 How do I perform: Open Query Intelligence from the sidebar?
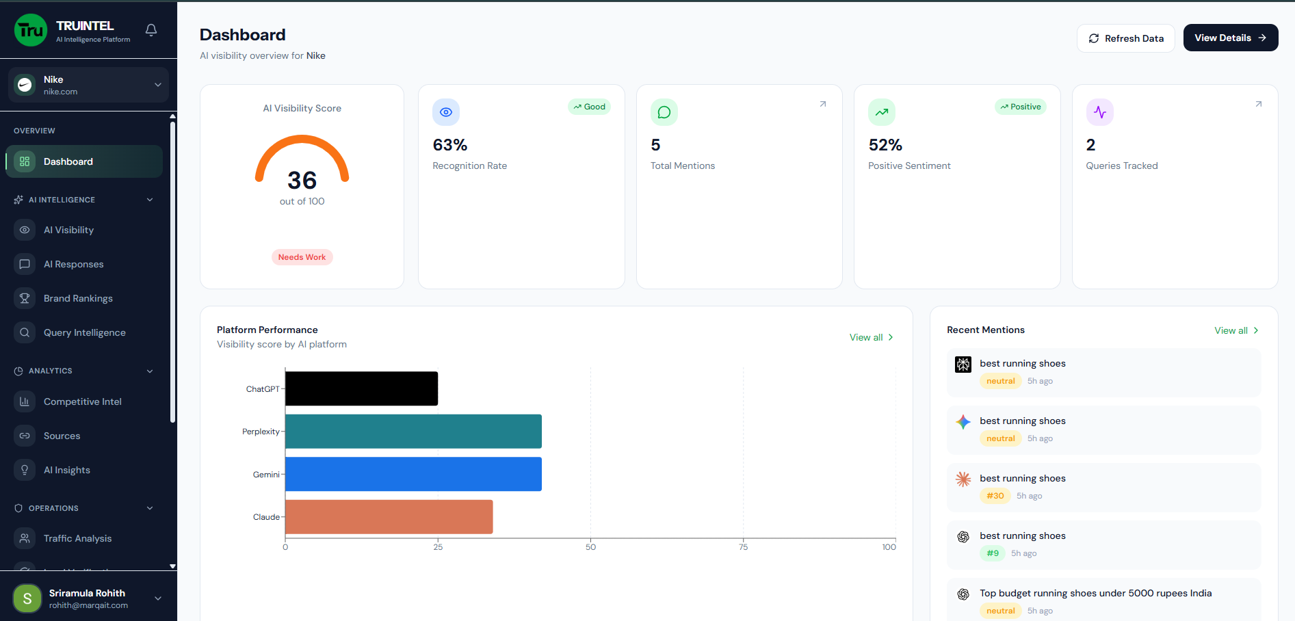84,332
